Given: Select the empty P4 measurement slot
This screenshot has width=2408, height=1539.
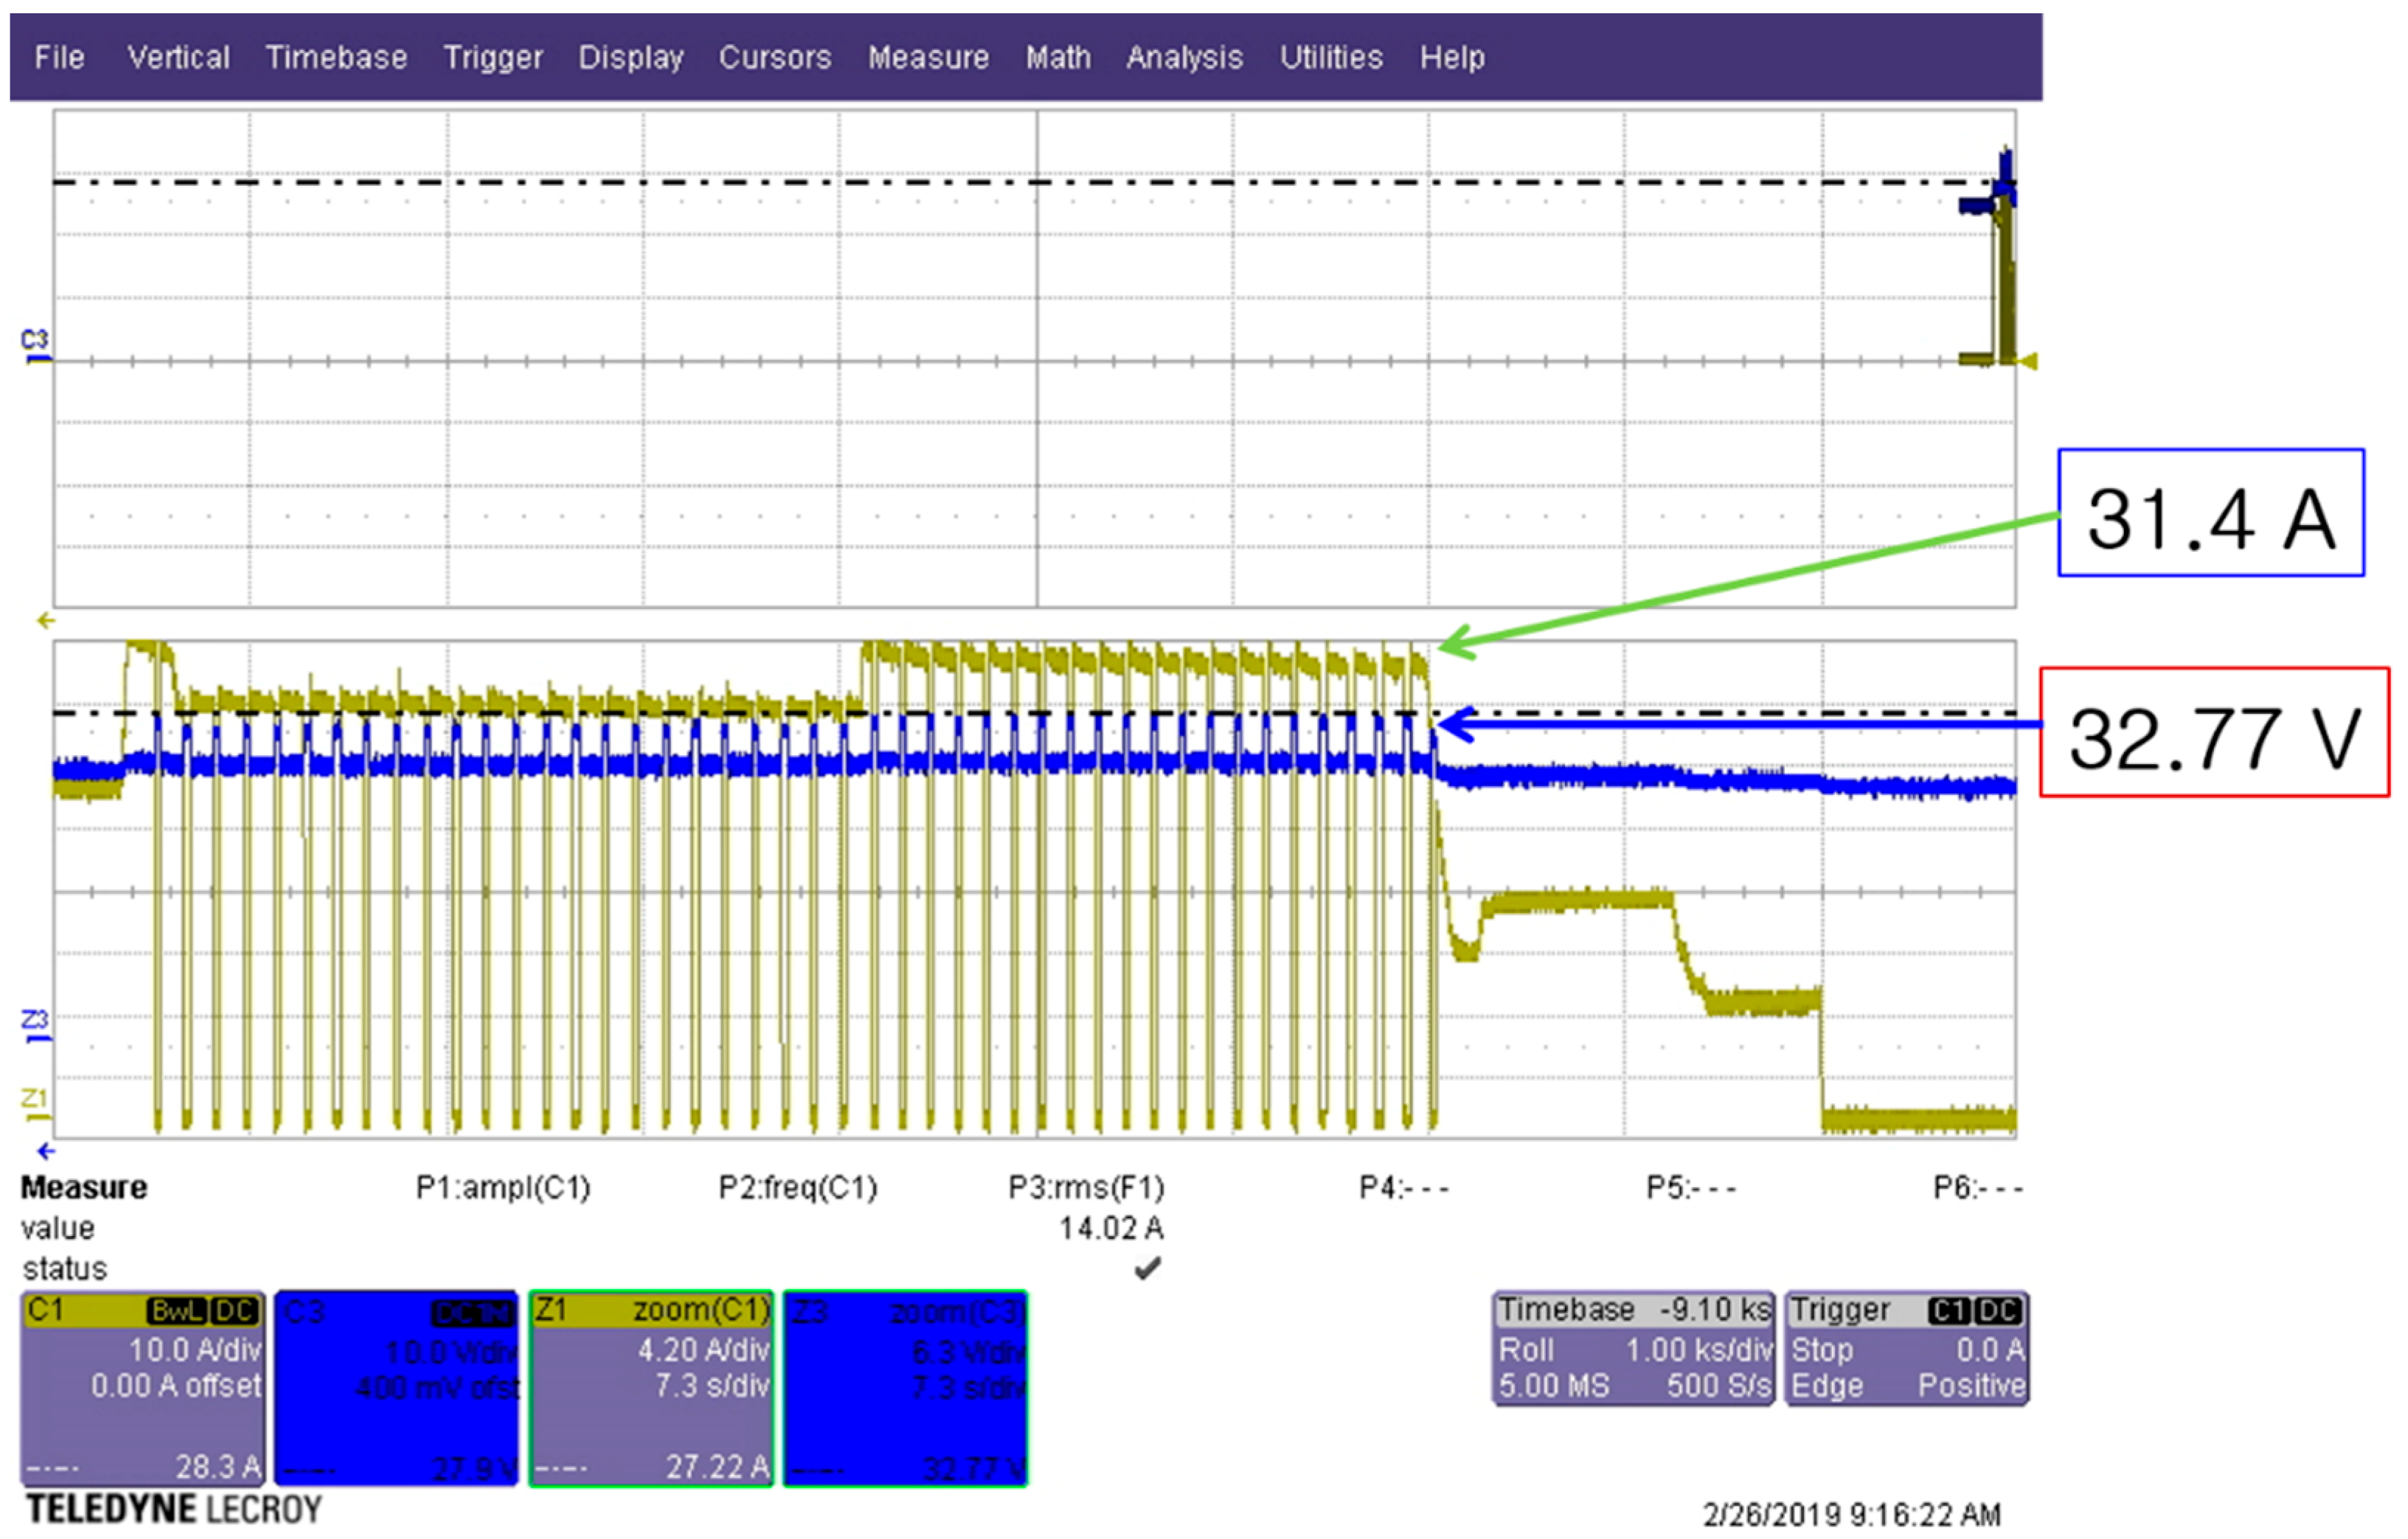Looking at the screenshot, I should [1404, 1188].
